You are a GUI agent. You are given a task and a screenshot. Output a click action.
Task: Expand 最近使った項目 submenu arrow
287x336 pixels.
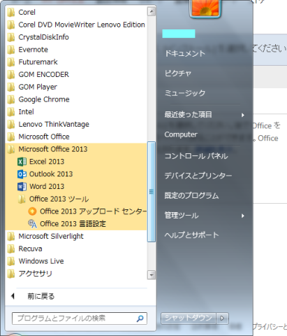coord(243,115)
